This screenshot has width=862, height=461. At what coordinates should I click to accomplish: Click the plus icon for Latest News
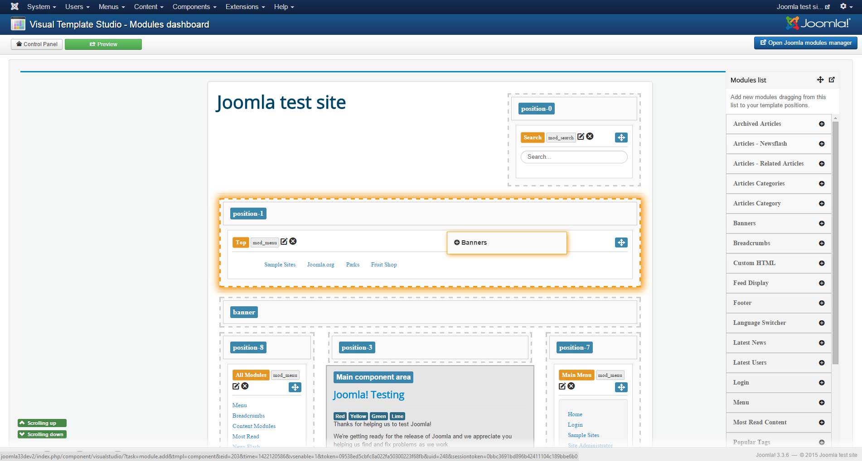pyautogui.click(x=822, y=343)
